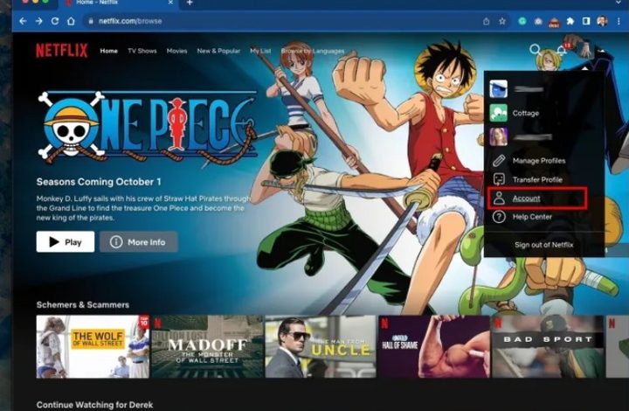Open Browse by Languages
Image resolution: width=629 pixels, height=411 pixels.
click(x=313, y=51)
